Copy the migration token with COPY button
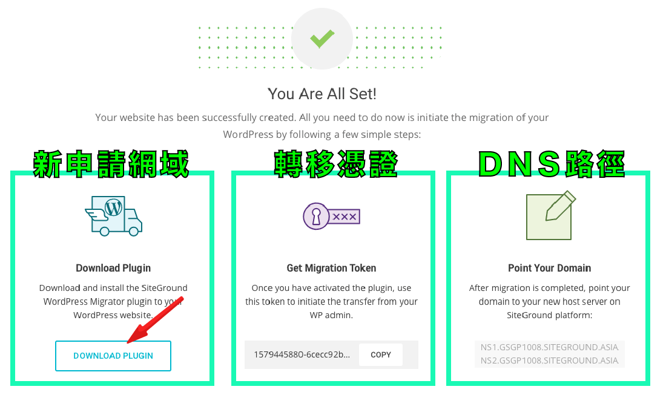The height and width of the screenshot is (398, 666). (381, 354)
